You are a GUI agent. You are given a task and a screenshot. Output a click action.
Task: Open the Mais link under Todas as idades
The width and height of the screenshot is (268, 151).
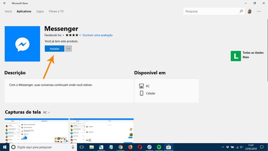click(x=246, y=57)
